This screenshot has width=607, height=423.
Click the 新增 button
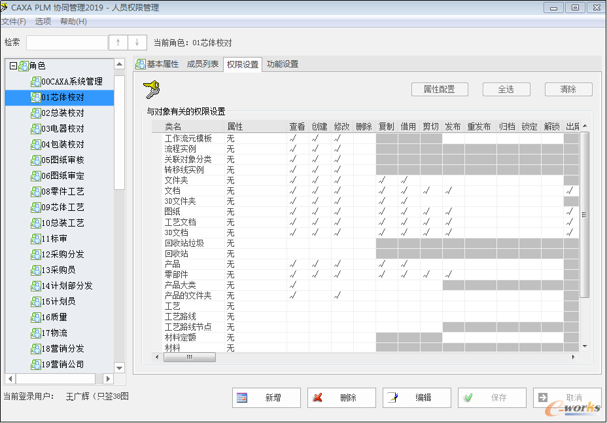[x=266, y=397]
